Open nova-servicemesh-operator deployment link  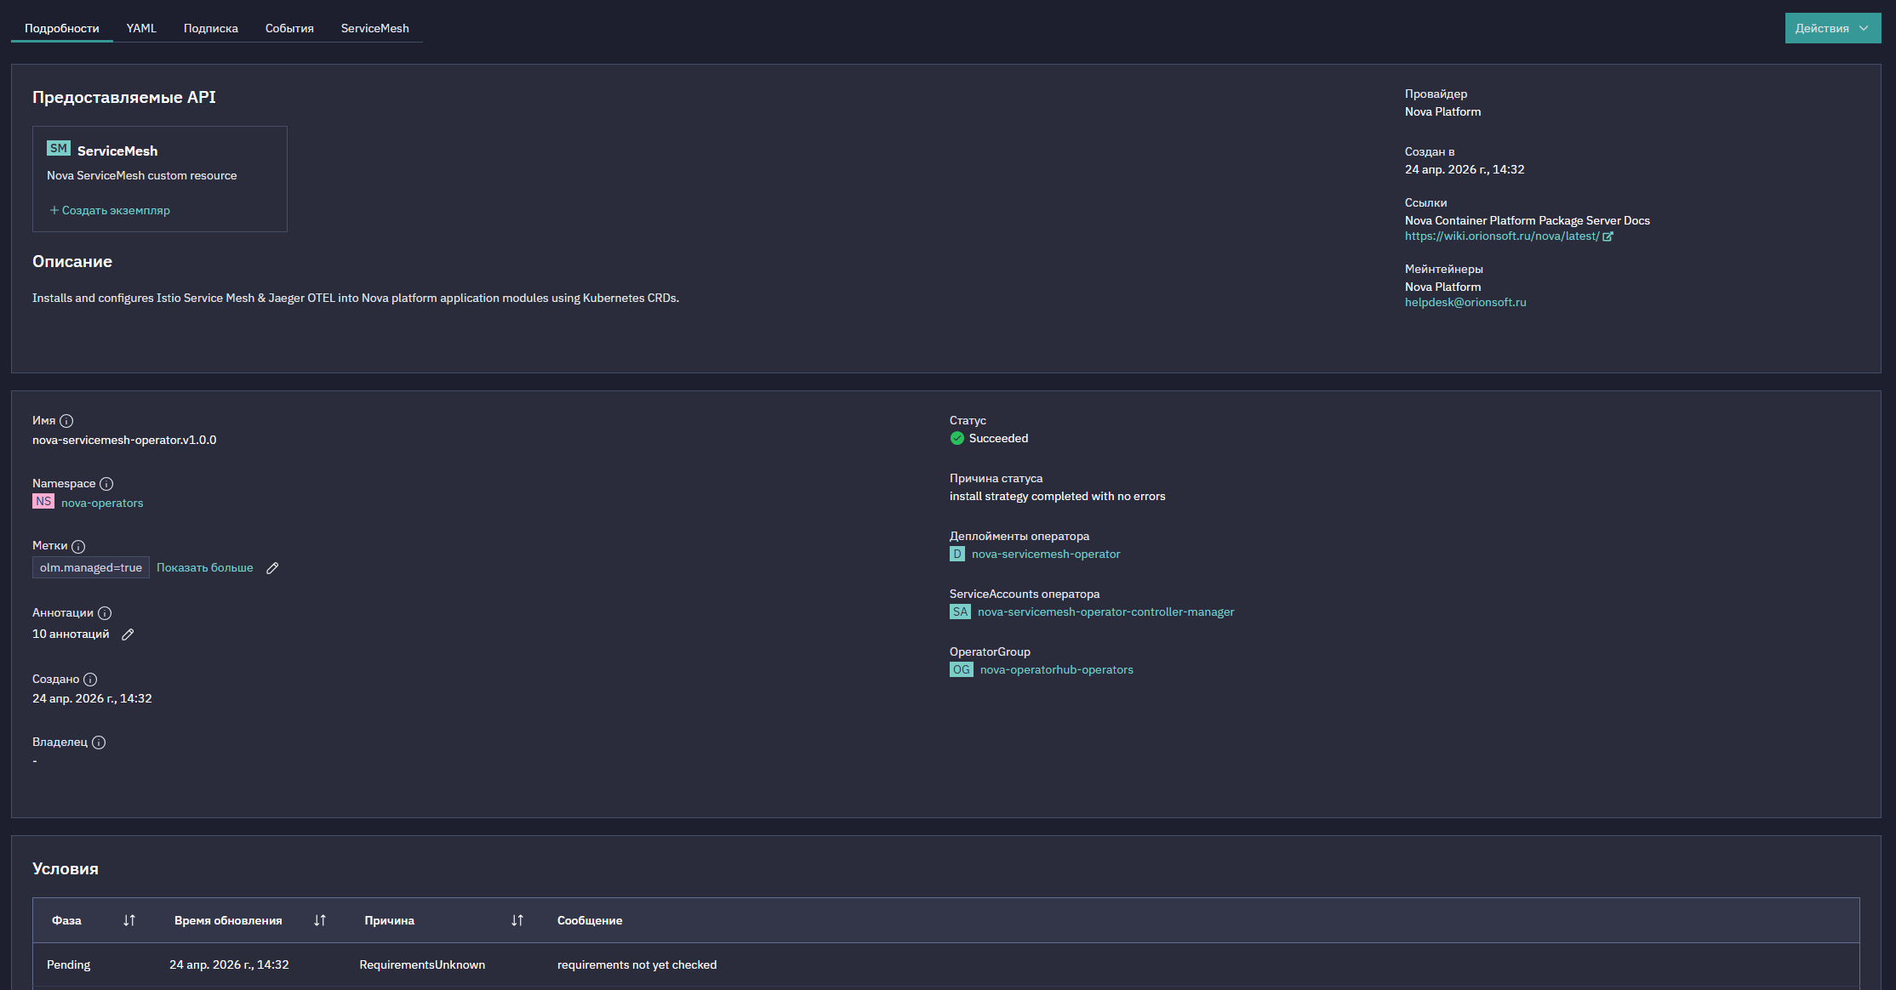[1046, 554]
